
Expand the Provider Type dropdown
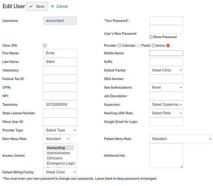pos(60,130)
